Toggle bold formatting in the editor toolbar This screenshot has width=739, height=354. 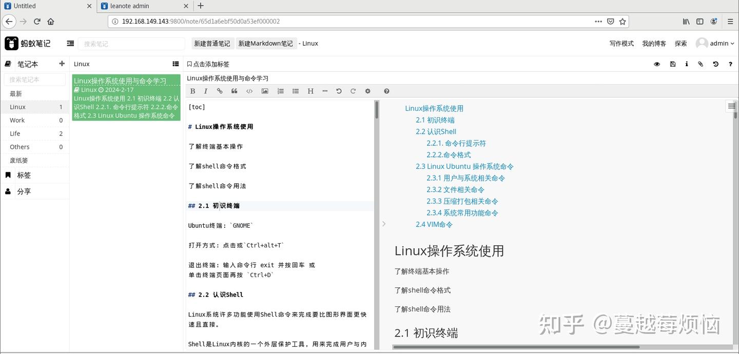(192, 91)
